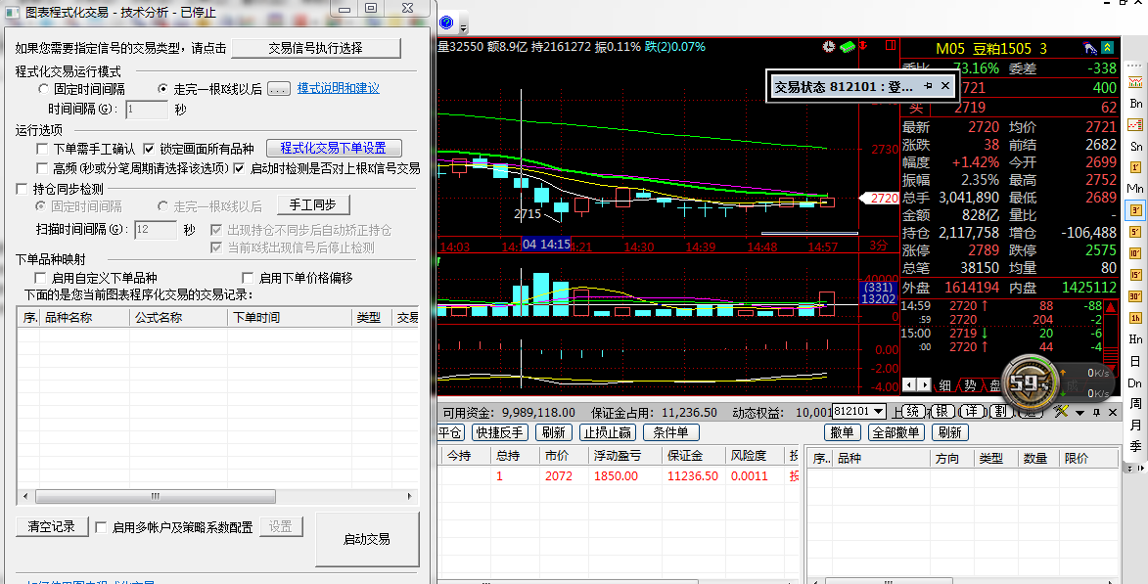Image resolution: width=1148 pixels, height=584 pixels.
Task: Open the 模式说明和建议 link
Action: (x=339, y=88)
